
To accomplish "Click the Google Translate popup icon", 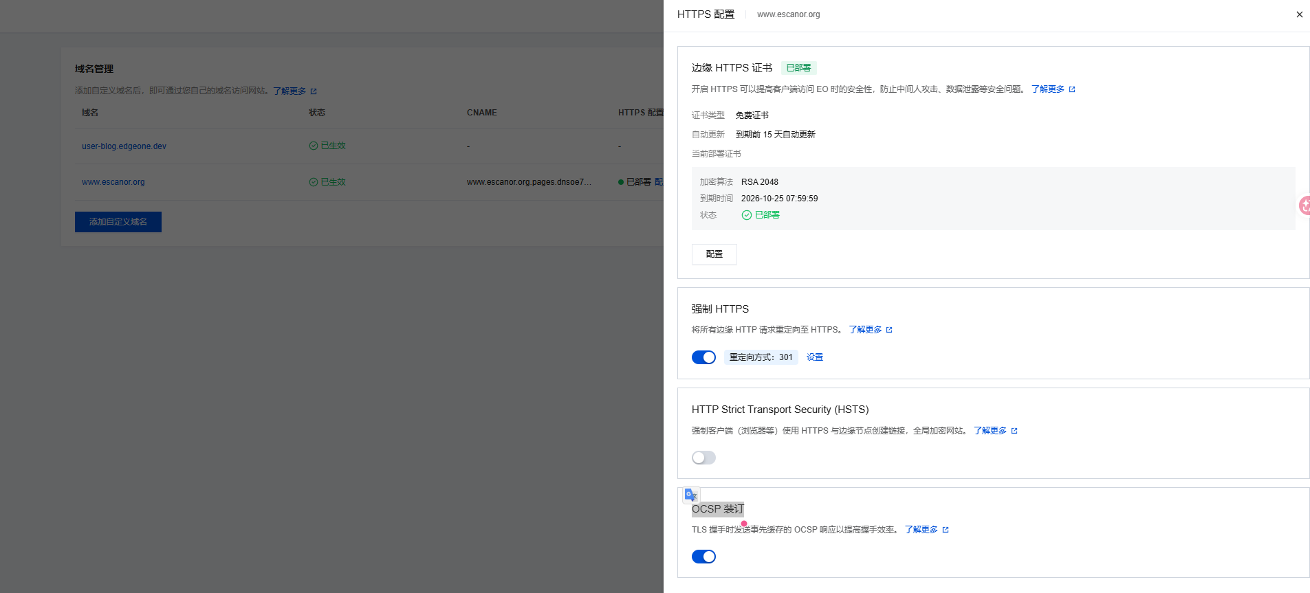I will click(691, 495).
